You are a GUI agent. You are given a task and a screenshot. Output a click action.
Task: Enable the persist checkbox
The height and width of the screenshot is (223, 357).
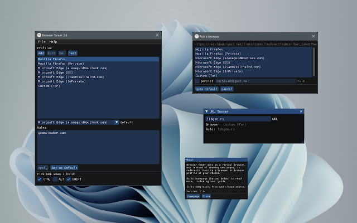(197, 81)
